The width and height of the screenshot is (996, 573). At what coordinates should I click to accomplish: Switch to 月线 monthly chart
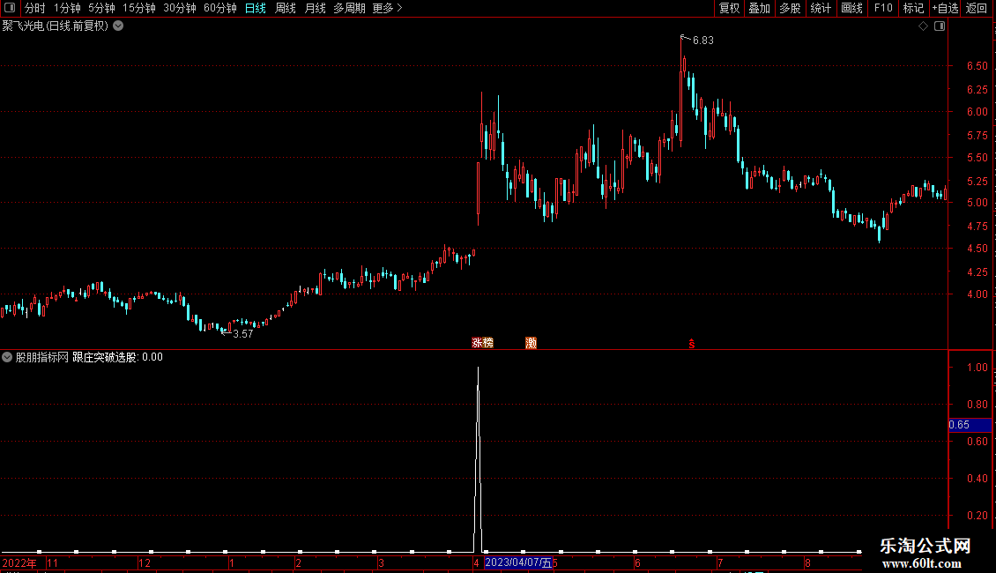315,8
